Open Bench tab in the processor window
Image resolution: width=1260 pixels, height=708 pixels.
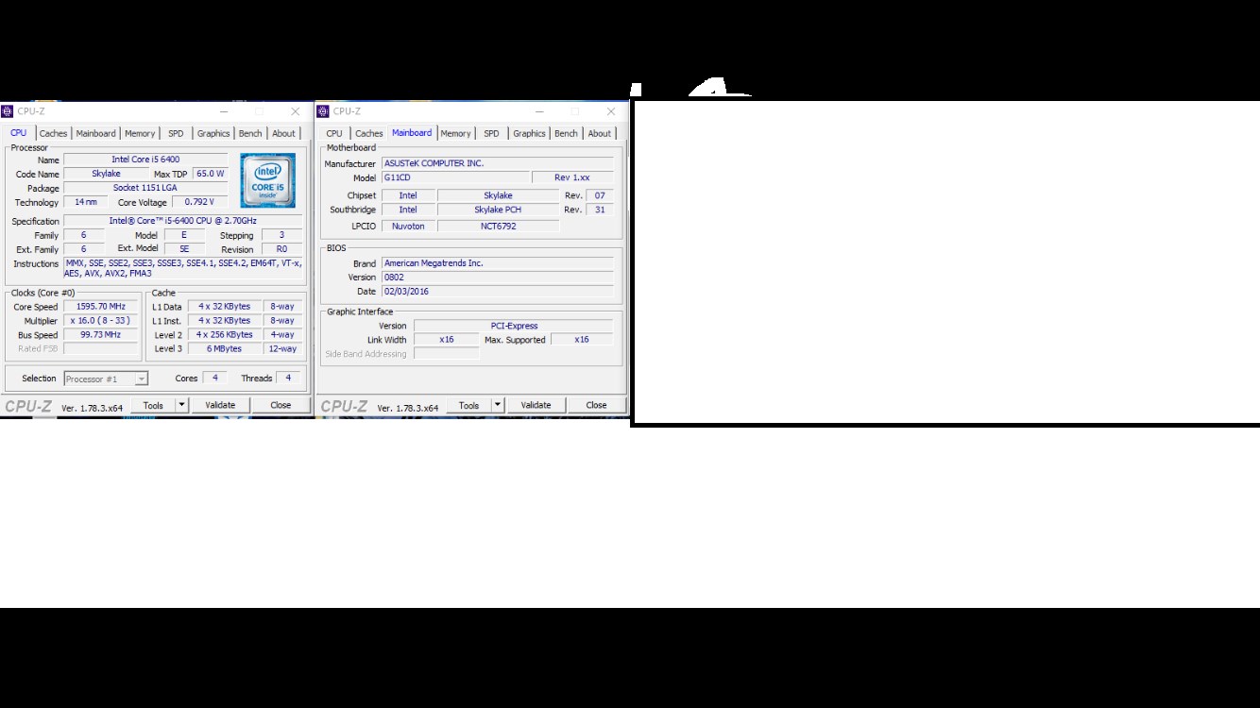[x=250, y=133]
